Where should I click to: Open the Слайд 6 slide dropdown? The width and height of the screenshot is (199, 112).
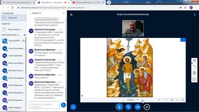[133, 100]
